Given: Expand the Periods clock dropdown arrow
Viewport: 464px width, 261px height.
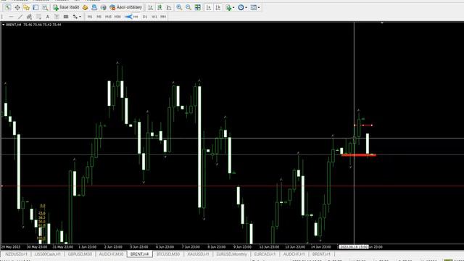Looking at the screenshot, I should (x=246, y=7).
